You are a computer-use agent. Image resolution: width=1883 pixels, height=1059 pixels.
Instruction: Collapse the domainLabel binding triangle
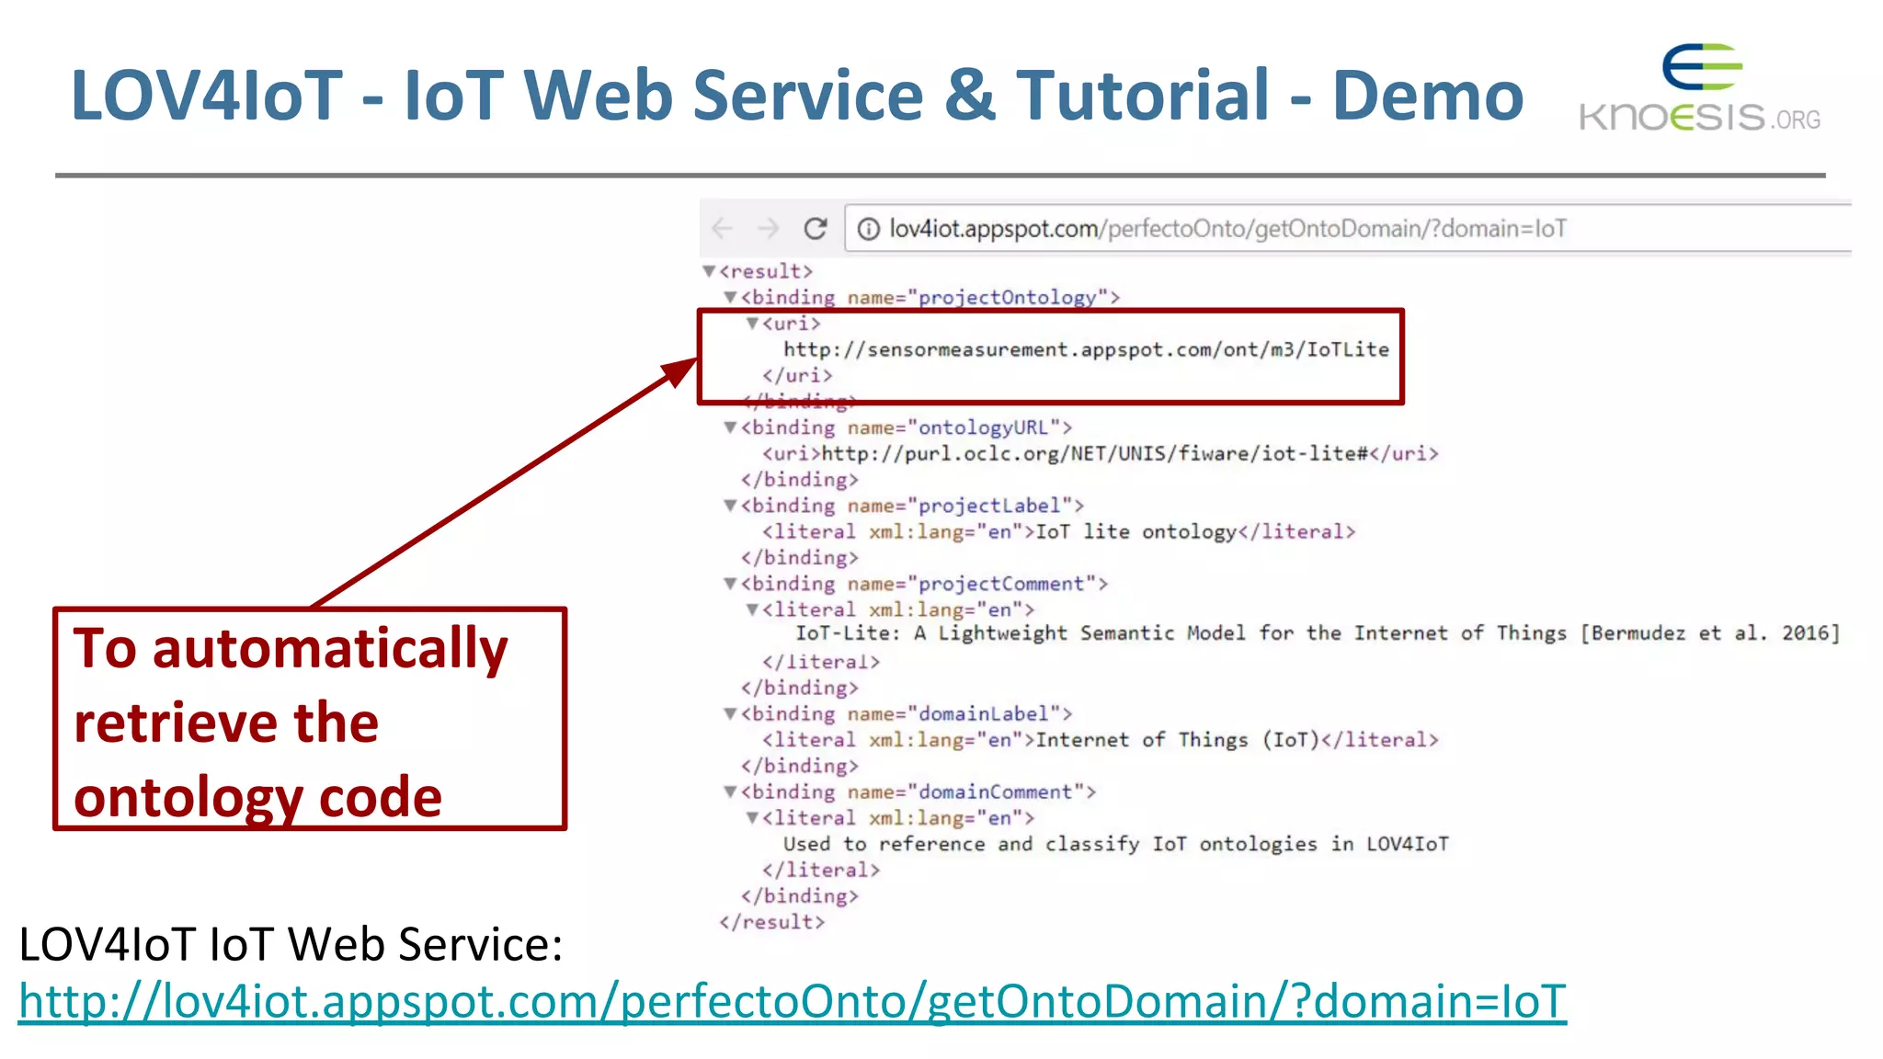[x=730, y=714]
